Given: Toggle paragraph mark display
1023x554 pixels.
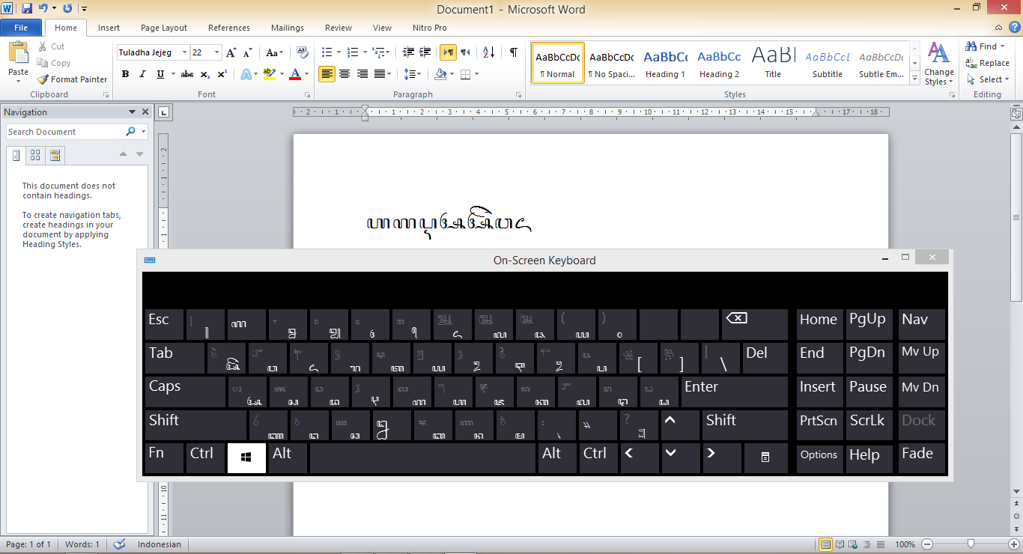Looking at the screenshot, I should tap(512, 52).
